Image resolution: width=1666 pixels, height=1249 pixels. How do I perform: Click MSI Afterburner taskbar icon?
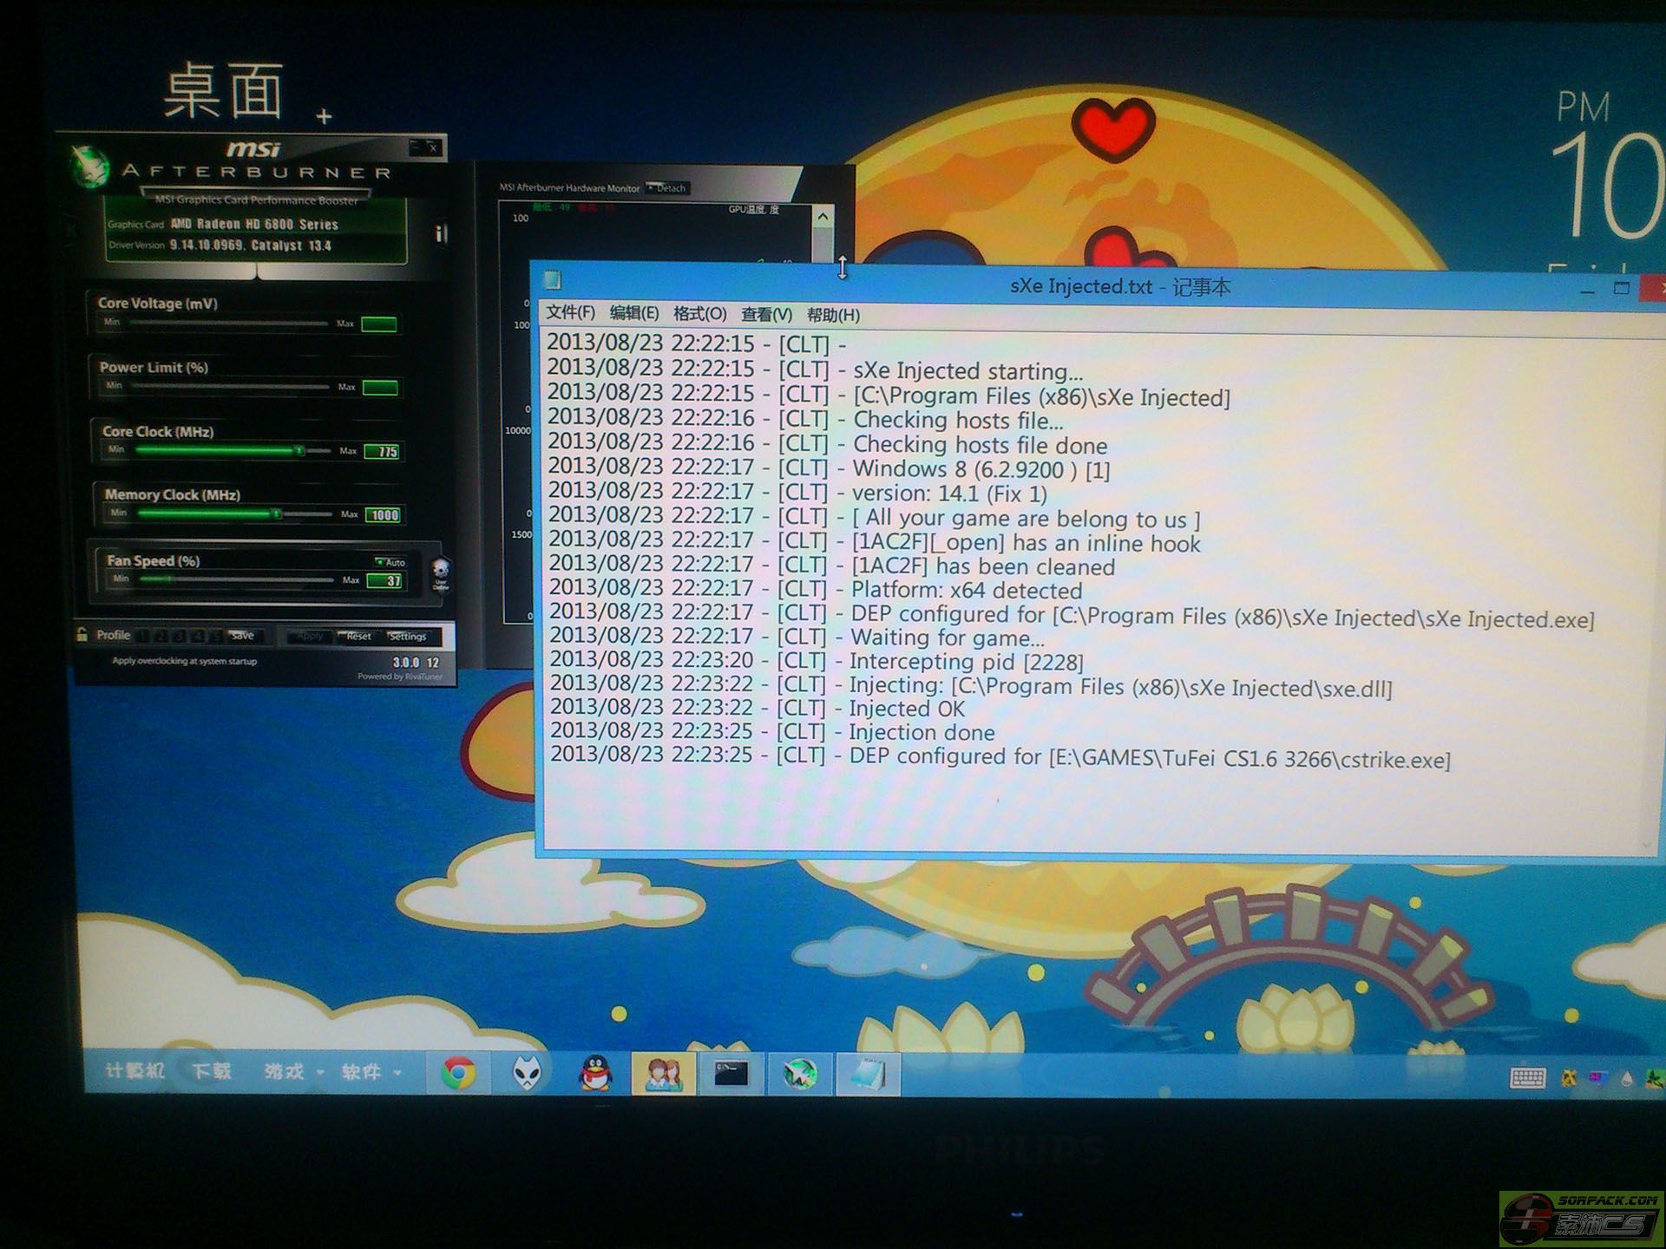pos(799,1074)
